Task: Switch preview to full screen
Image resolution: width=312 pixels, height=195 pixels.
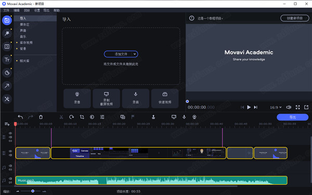Action: (x=297, y=107)
